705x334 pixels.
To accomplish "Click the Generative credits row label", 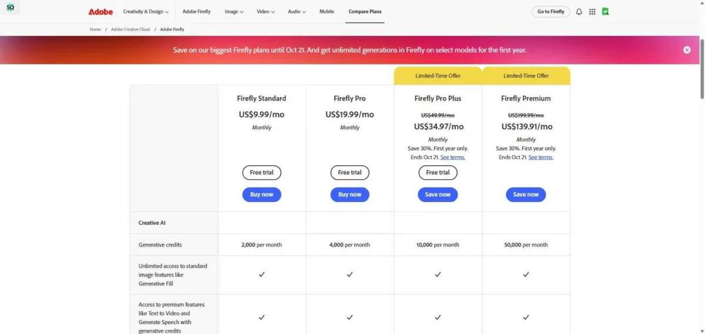I will (161, 245).
